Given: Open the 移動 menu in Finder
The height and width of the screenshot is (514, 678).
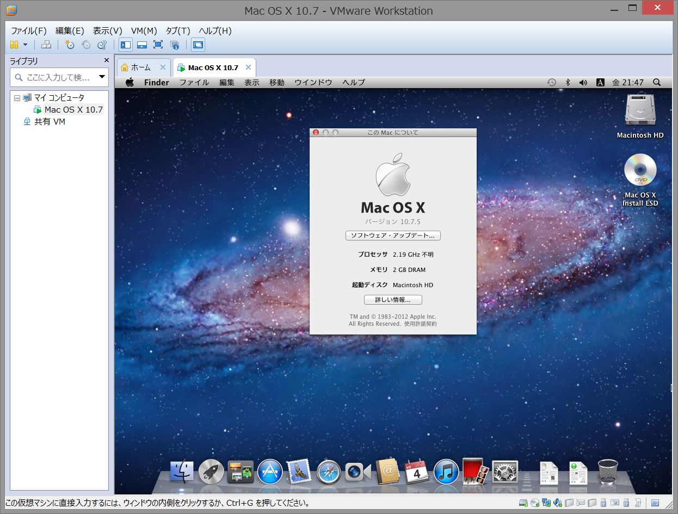Looking at the screenshot, I should pos(276,83).
